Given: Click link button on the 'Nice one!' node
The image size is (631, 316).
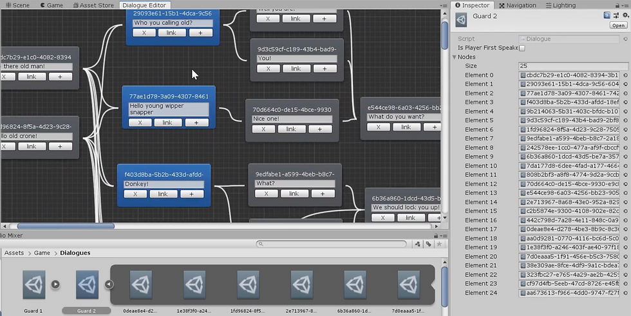Looking at the screenshot, I should (291, 129).
